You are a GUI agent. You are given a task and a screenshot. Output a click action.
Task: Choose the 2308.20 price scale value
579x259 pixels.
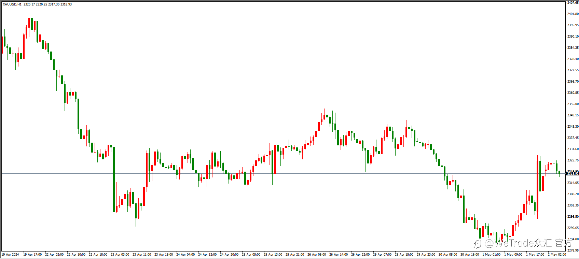[x=573, y=194]
